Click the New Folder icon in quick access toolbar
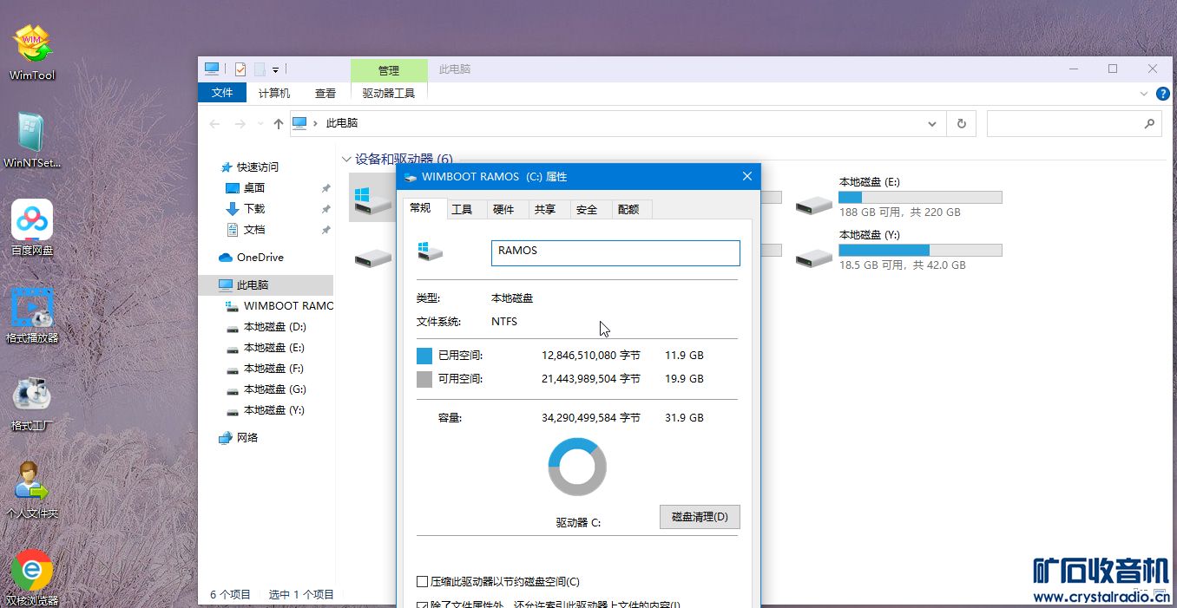1177x608 pixels. [260, 69]
